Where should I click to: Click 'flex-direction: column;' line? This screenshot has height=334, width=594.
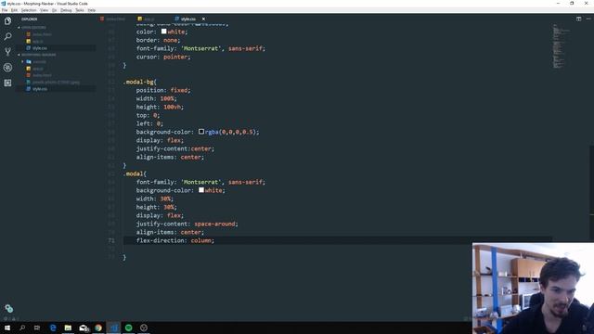[x=175, y=240]
